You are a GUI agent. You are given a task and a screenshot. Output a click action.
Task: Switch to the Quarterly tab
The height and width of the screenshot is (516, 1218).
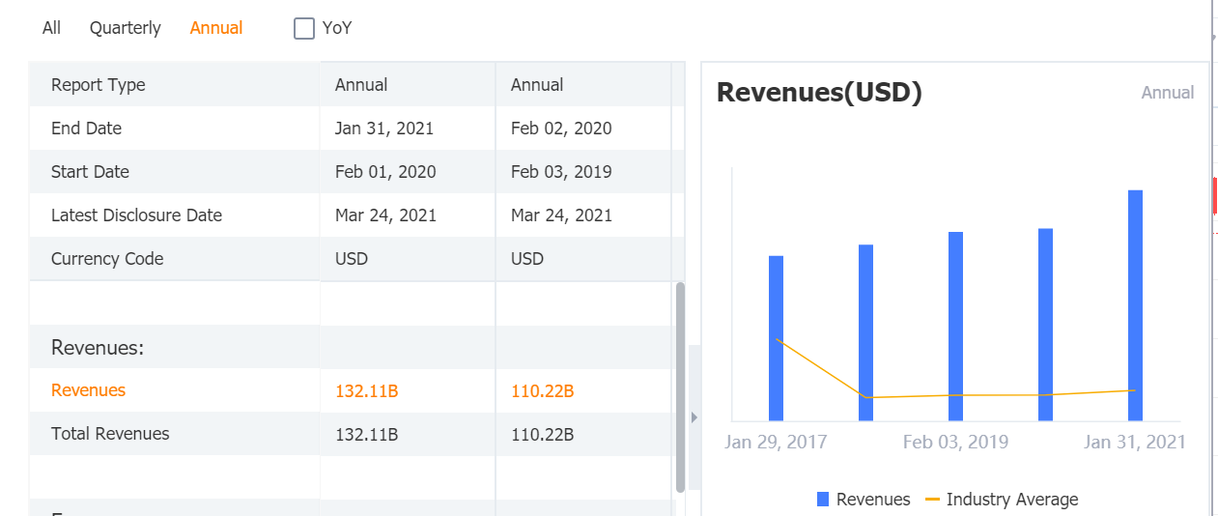pyautogui.click(x=125, y=28)
